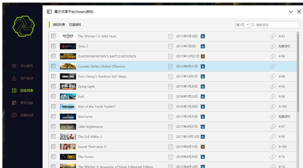Click the rating icon for PLAYERUNKNOWN'S BATTLEGROUNDS
303x168 pixels.
pyautogui.click(x=203, y=56)
